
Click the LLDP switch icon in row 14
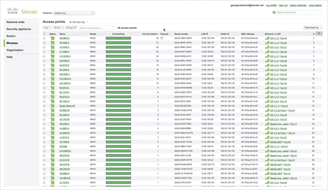tap(267, 97)
